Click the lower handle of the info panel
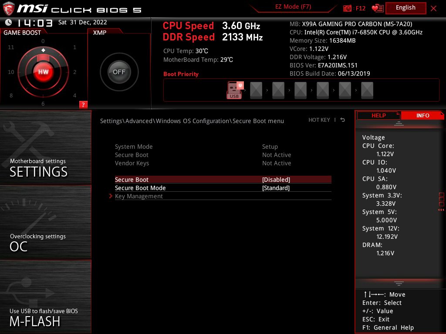This screenshot has width=446, height=334. tap(399, 284)
